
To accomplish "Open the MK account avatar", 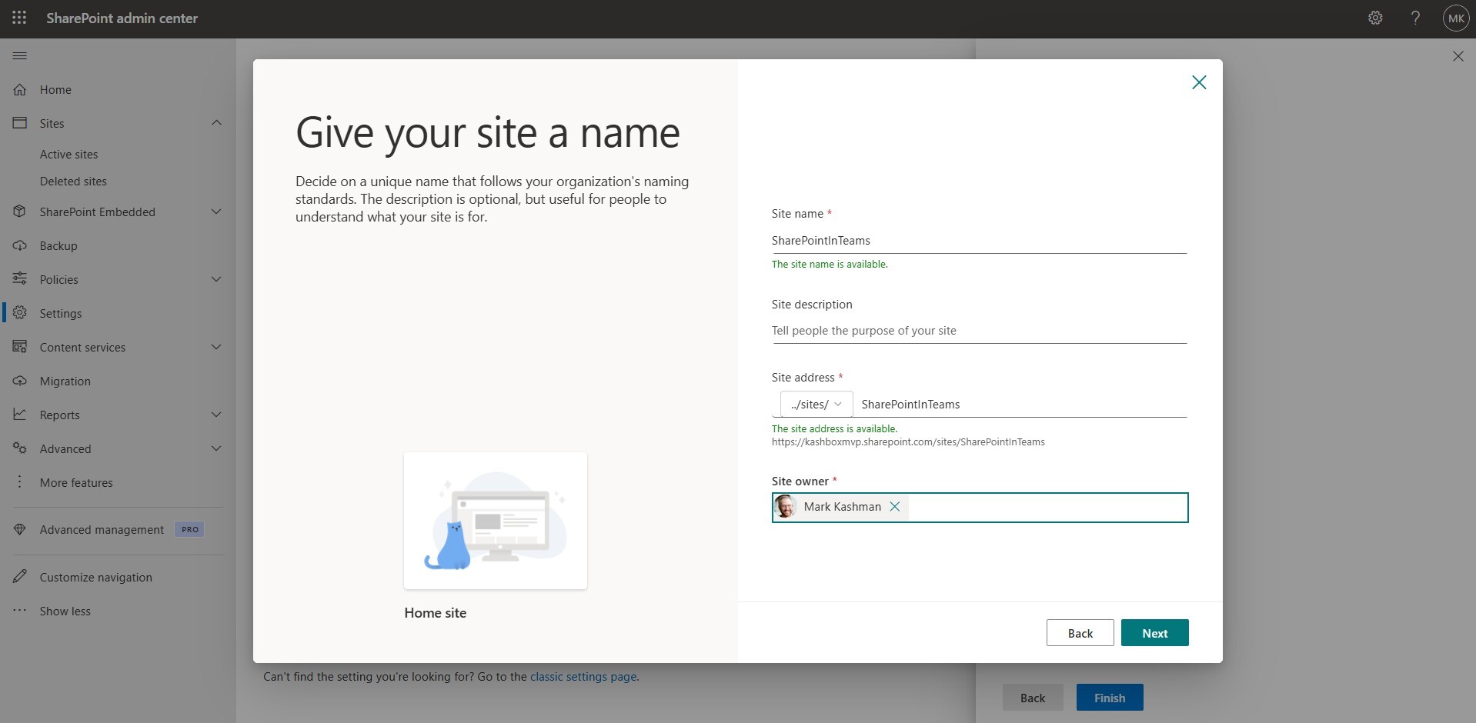I will [x=1456, y=18].
